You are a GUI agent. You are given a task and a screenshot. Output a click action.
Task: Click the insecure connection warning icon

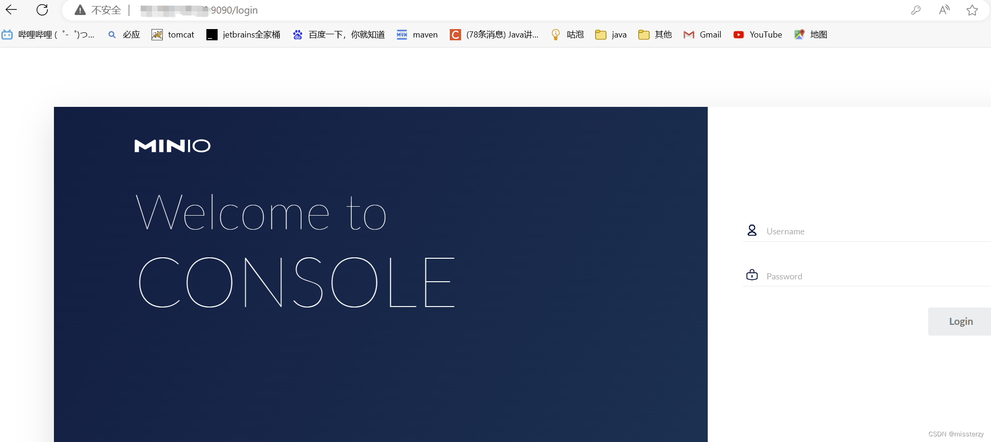coord(80,10)
